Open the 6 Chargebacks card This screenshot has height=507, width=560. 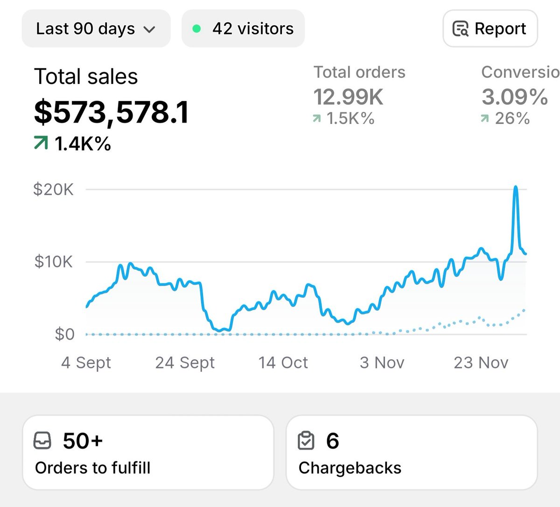pyautogui.click(x=412, y=452)
